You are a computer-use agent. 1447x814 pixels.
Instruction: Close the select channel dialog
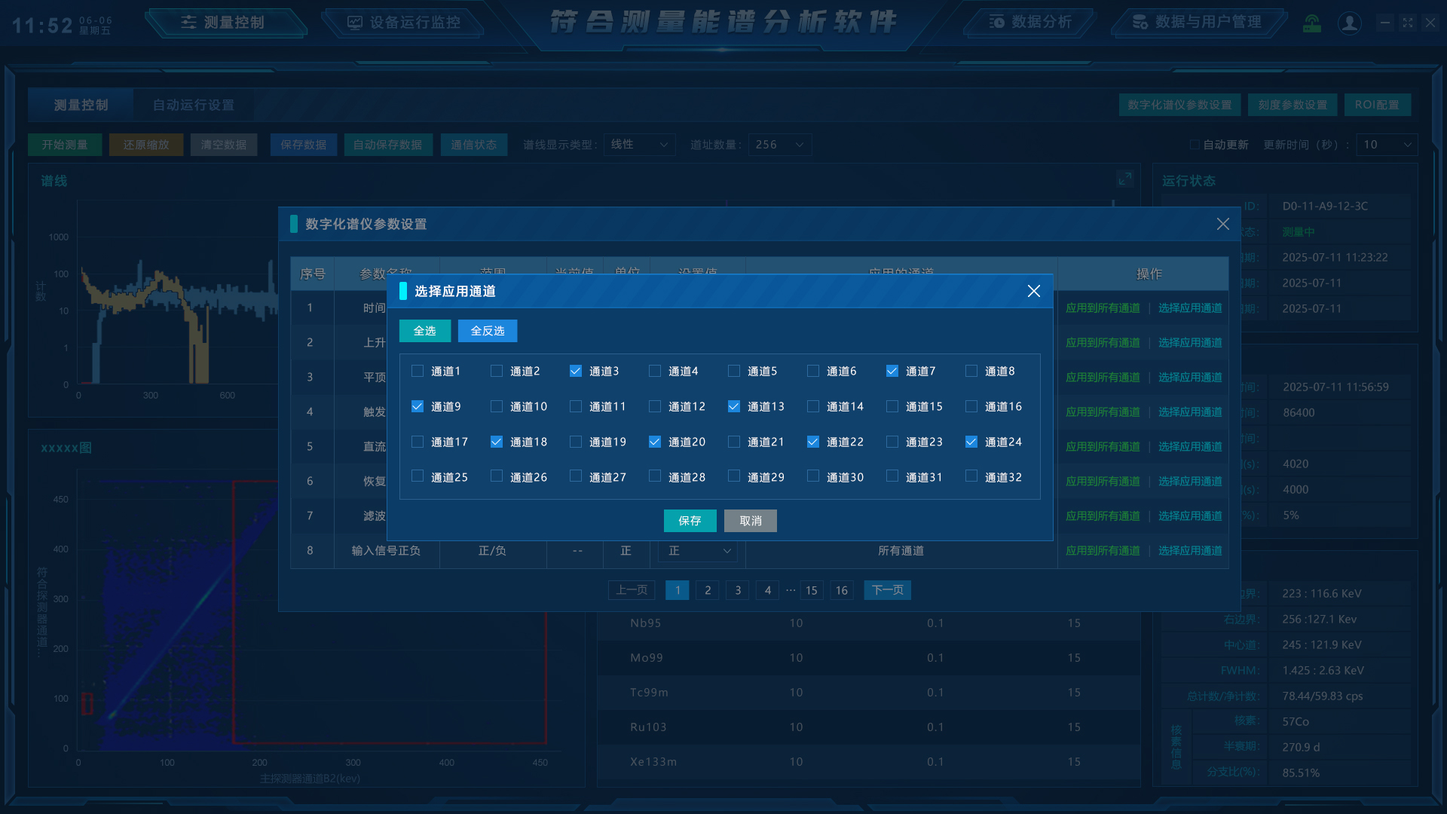(x=1033, y=291)
